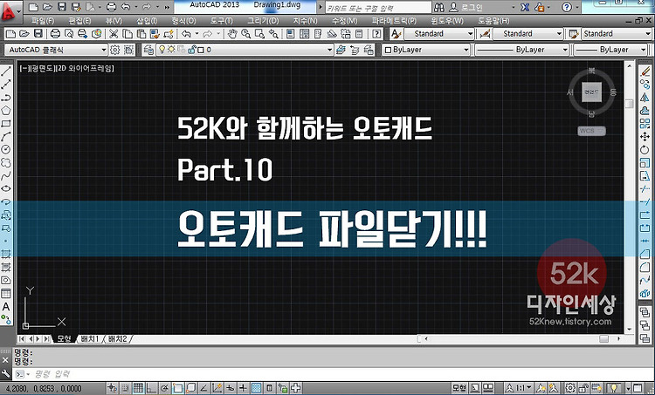655x395 pixels.
Task: Click the Pan hand tool icon
Action: point(233,34)
